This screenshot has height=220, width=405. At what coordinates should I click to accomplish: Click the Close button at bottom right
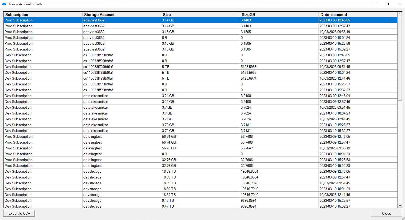[386, 213]
